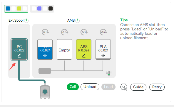This screenshot has height=107, width=174.
Task: Click the A4 slot refresh icon
Action: [103, 32]
